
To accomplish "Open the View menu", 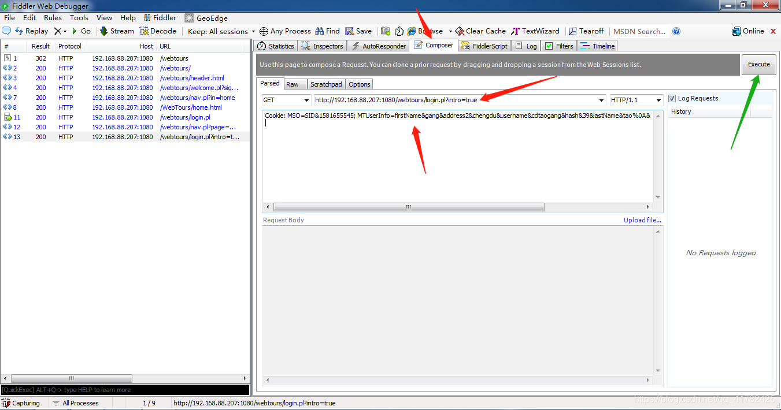I will [x=105, y=18].
